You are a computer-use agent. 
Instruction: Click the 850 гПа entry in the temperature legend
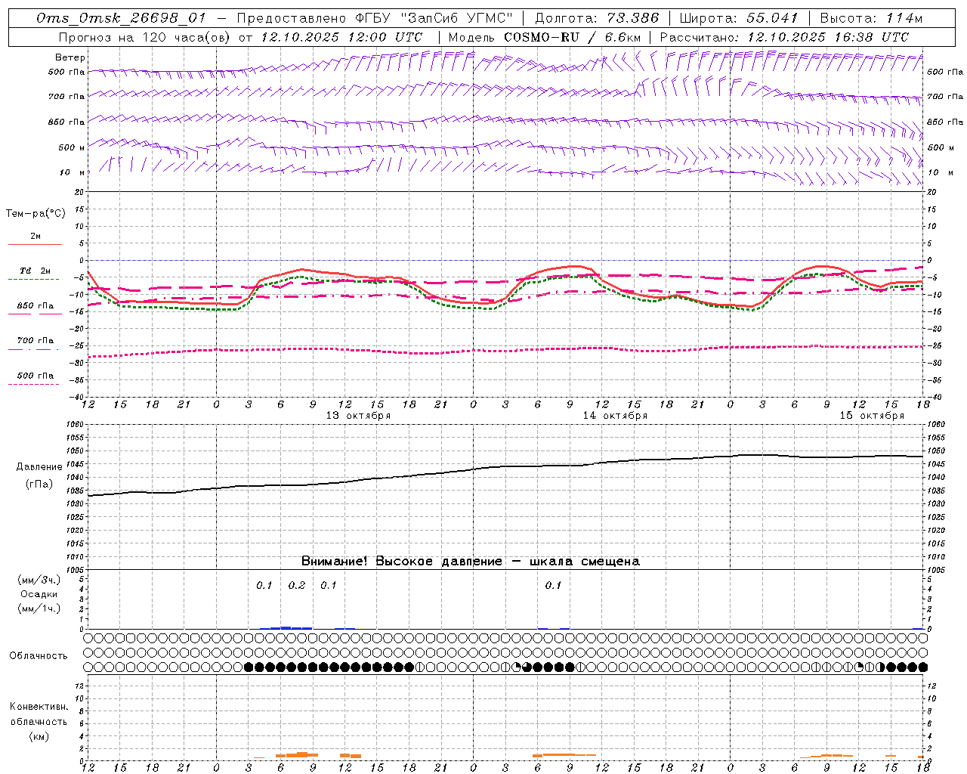tap(35, 306)
